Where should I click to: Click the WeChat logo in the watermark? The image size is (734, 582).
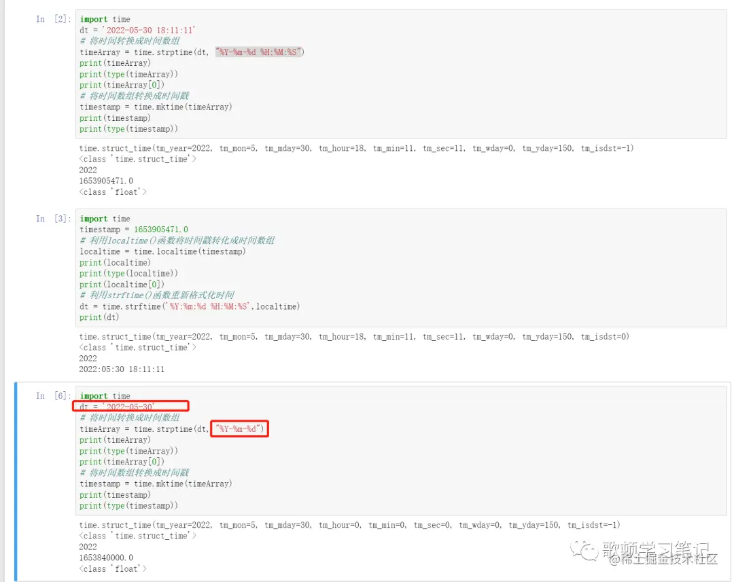(584, 549)
